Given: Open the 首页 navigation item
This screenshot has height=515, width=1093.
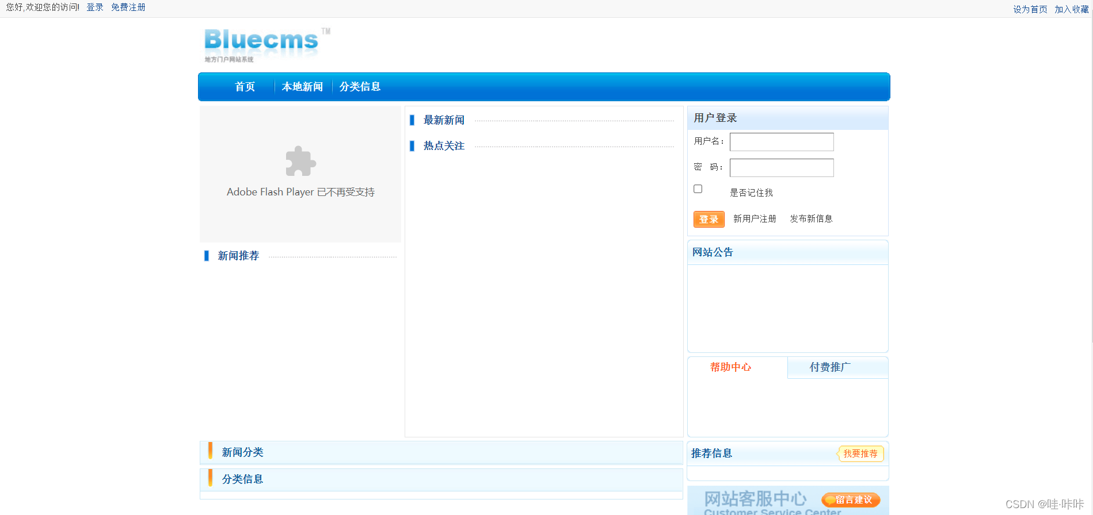Looking at the screenshot, I should (245, 87).
